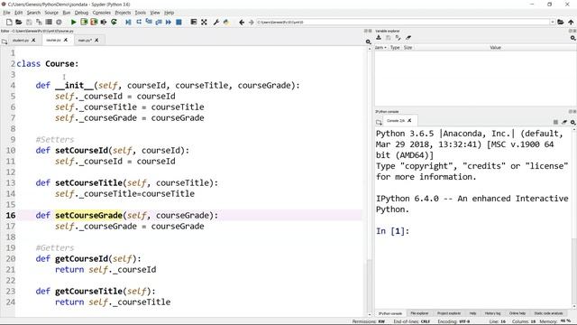Toggle fullscreen mode icon

[x=204, y=22]
